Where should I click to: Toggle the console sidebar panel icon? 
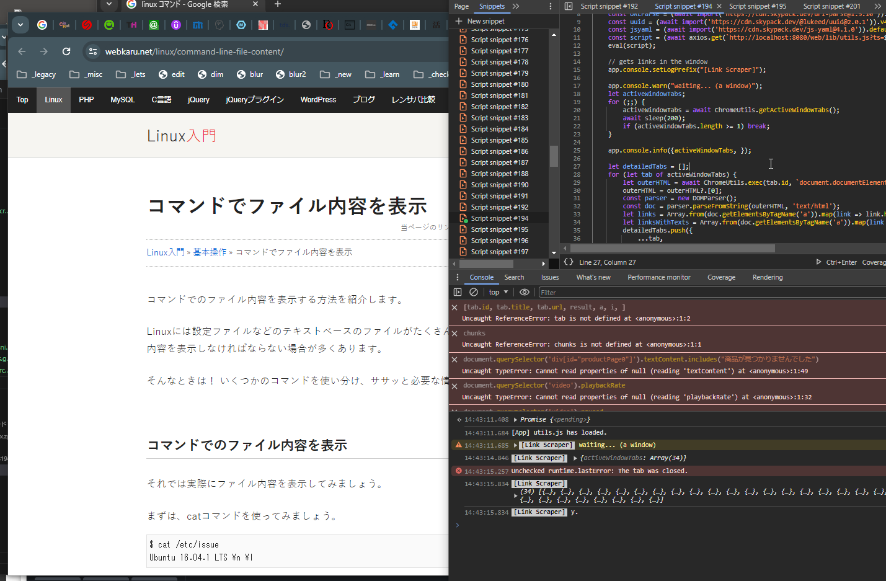(x=458, y=292)
